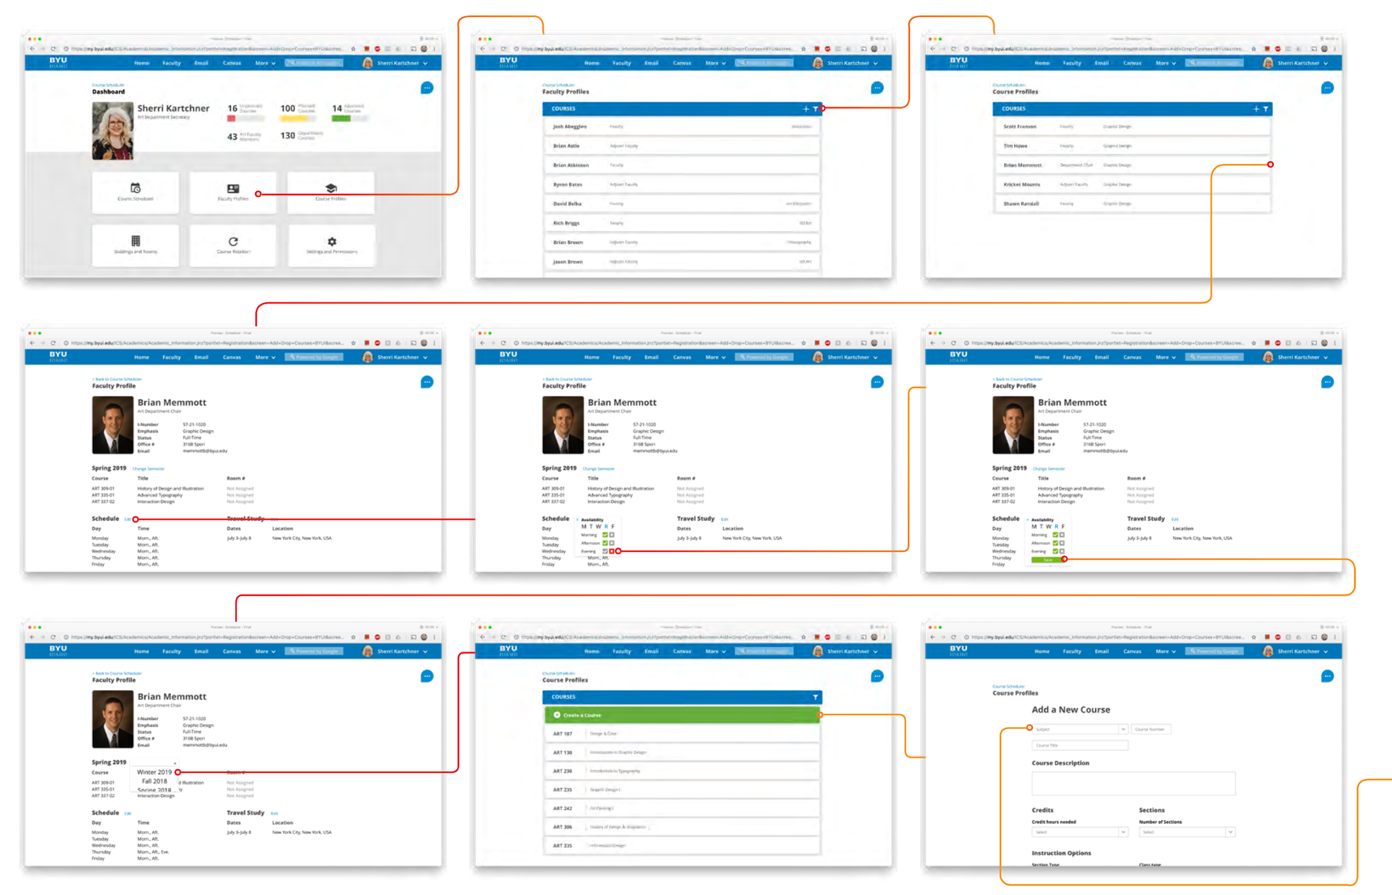Viewport: 1392px width, 895px height.
Task: Expand the Credit hours needed dropdown
Action: tap(1080, 832)
